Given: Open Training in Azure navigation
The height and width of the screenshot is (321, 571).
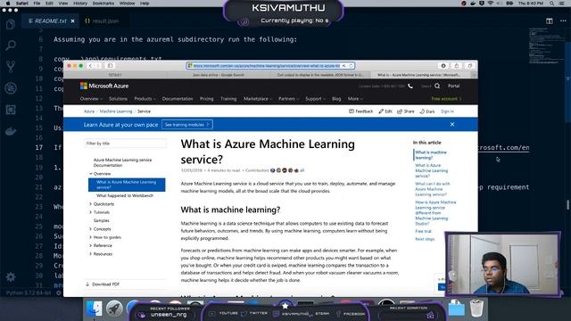Looking at the screenshot, I should pos(228,99).
